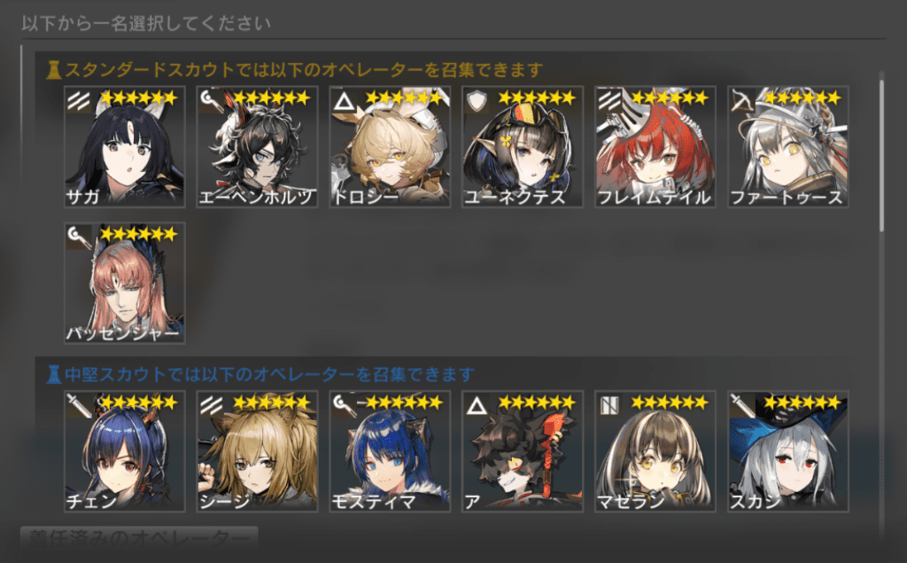Select operator ア portrait

point(523,451)
